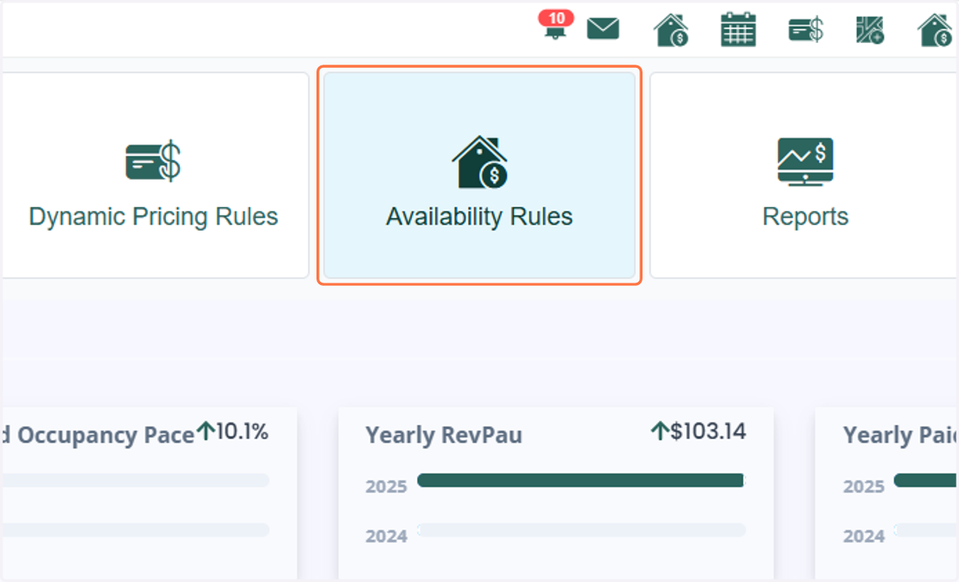Screen dimensions: 959x582
Task: Click the $103.14 RevPau change value
Action: pos(708,432)
